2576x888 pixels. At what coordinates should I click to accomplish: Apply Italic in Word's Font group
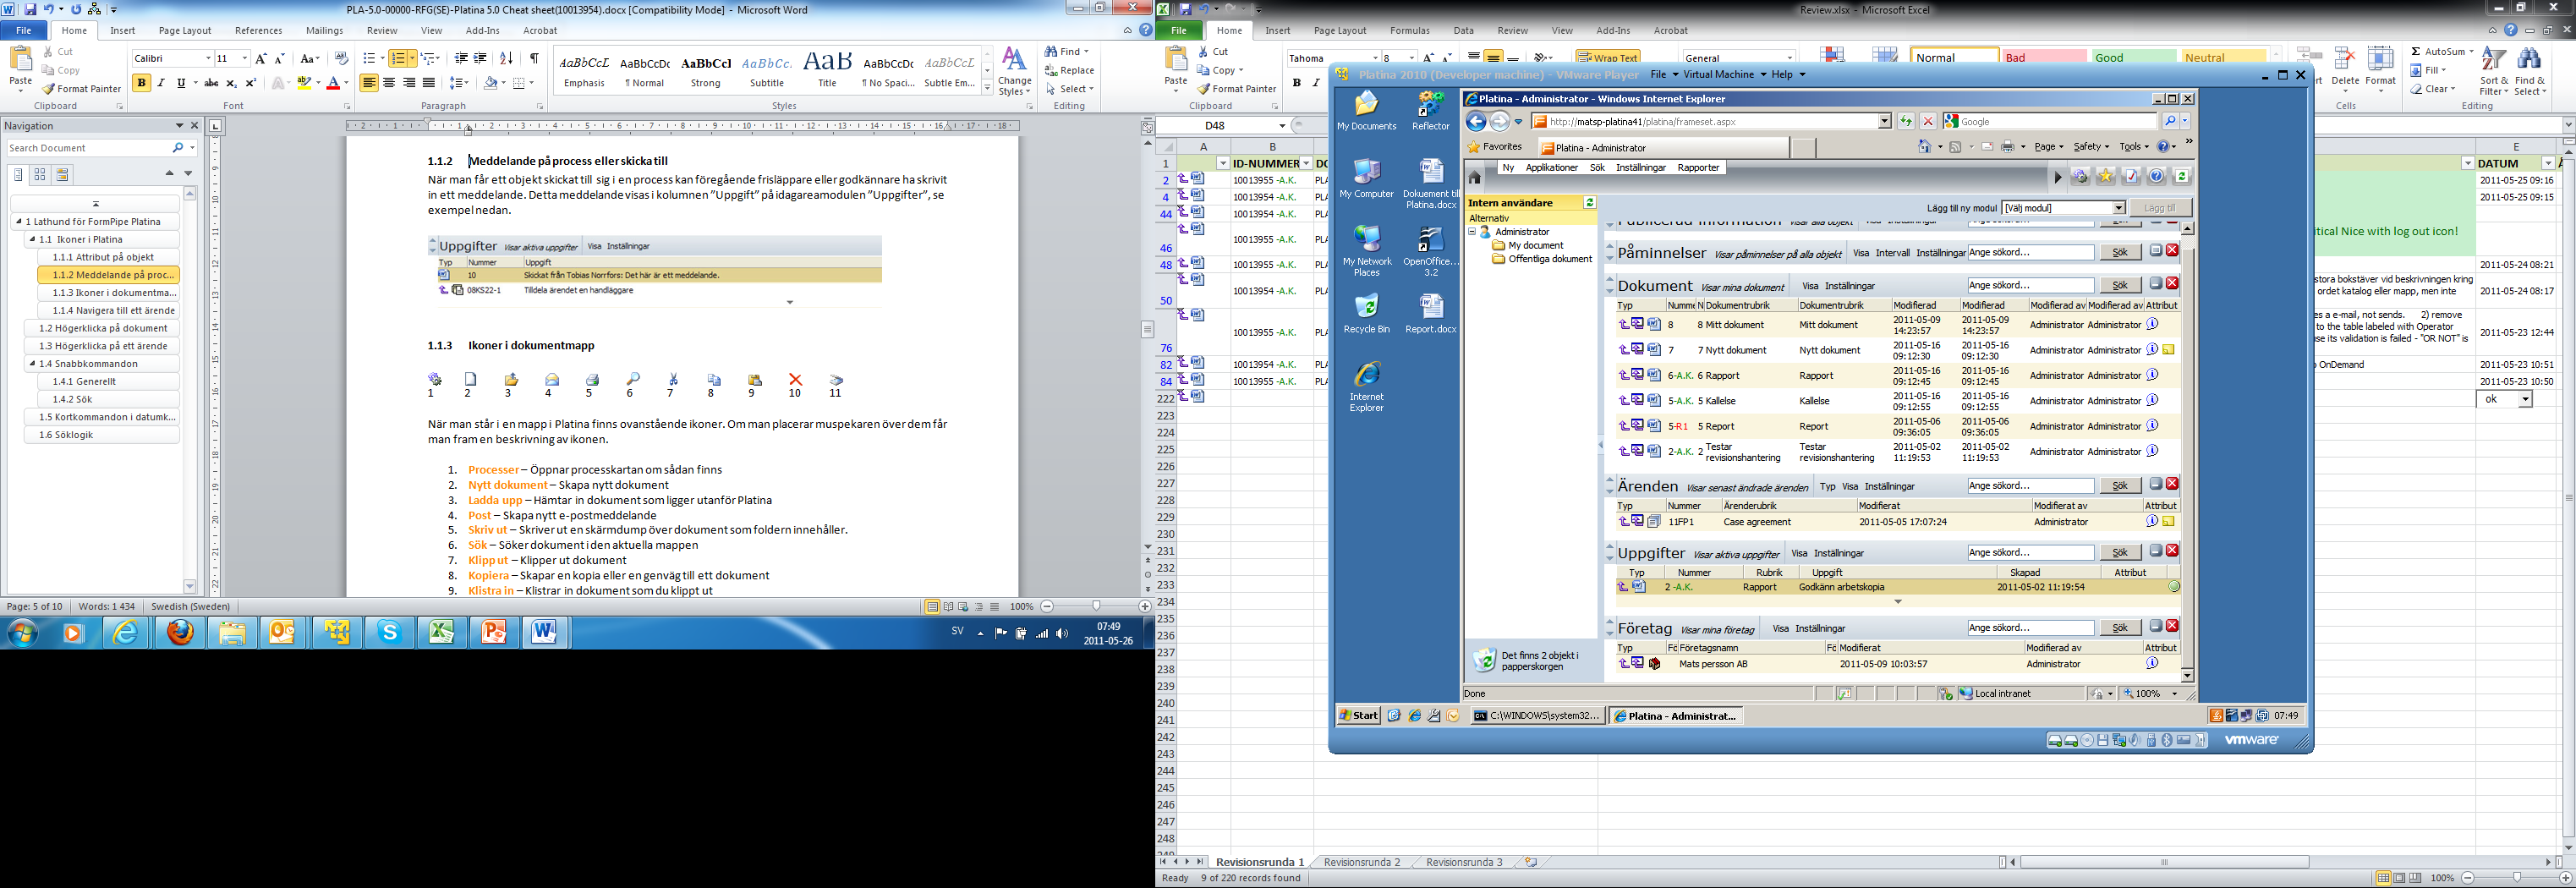point(161,83)
